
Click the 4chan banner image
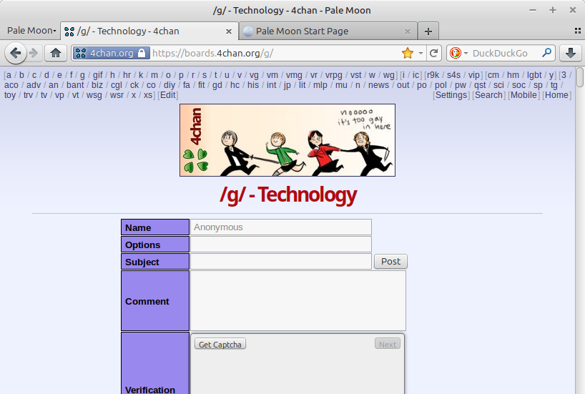click(x=287, y=140)
